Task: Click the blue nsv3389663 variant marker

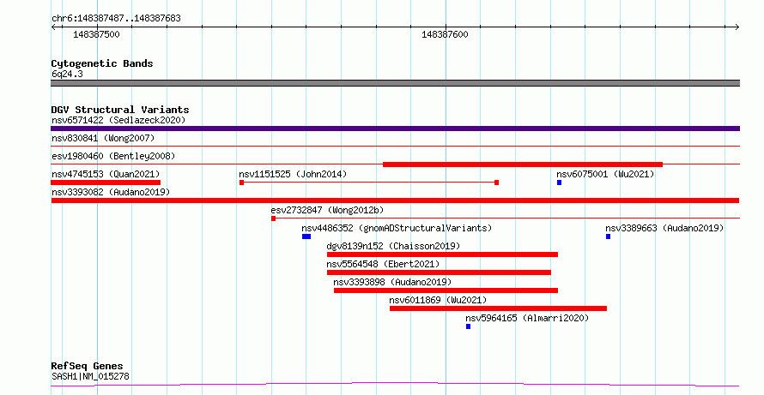Action: tap(608, 236)
